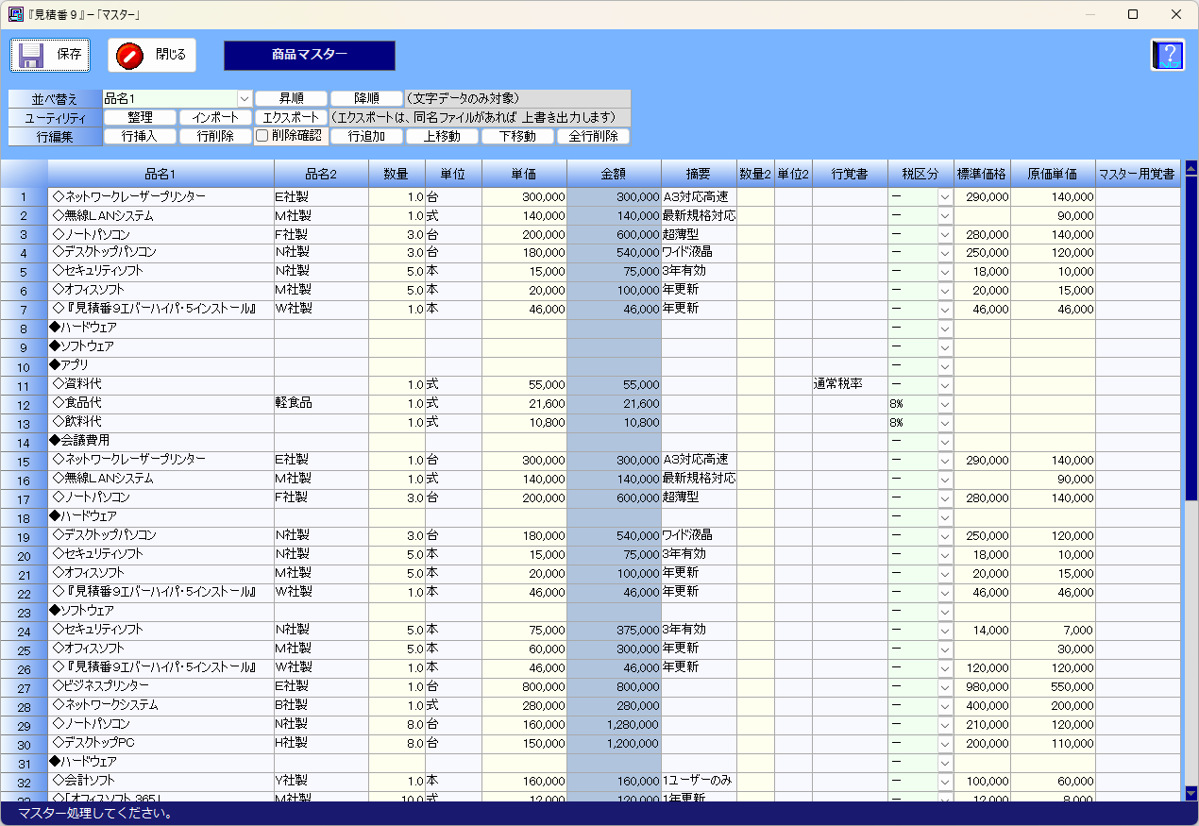This screenshot has height=826, width=1199.
Task: Toggle the 削除確認 checkbox
Action: tap(262, 135)
